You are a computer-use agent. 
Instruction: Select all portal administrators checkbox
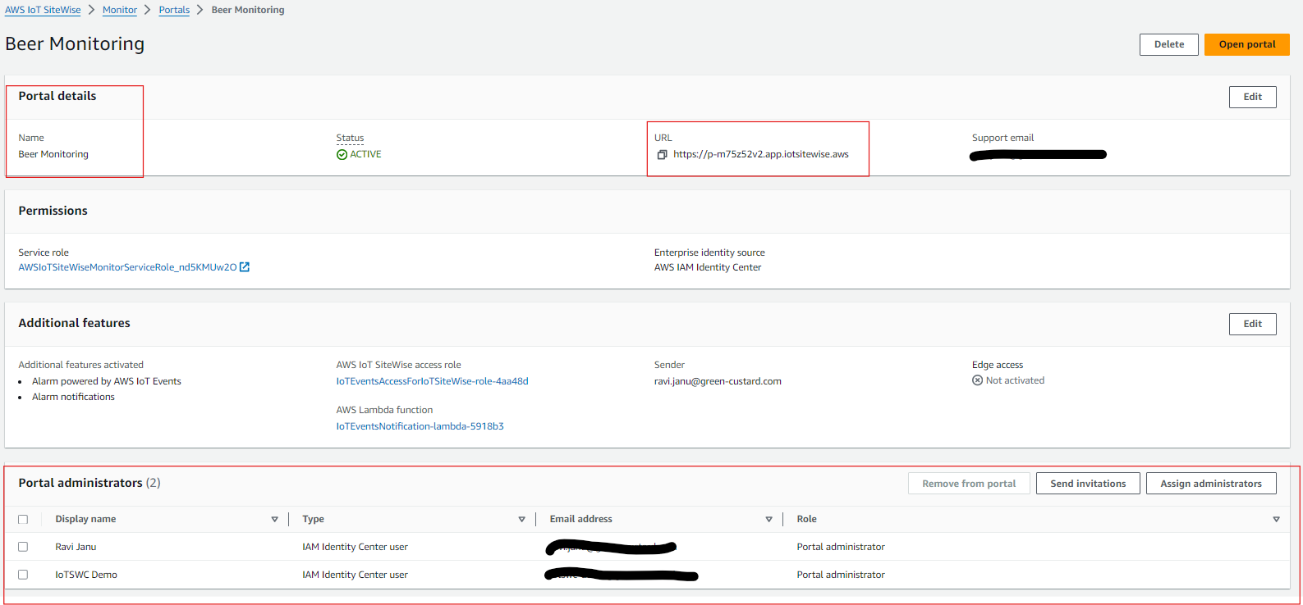point(23,519)
